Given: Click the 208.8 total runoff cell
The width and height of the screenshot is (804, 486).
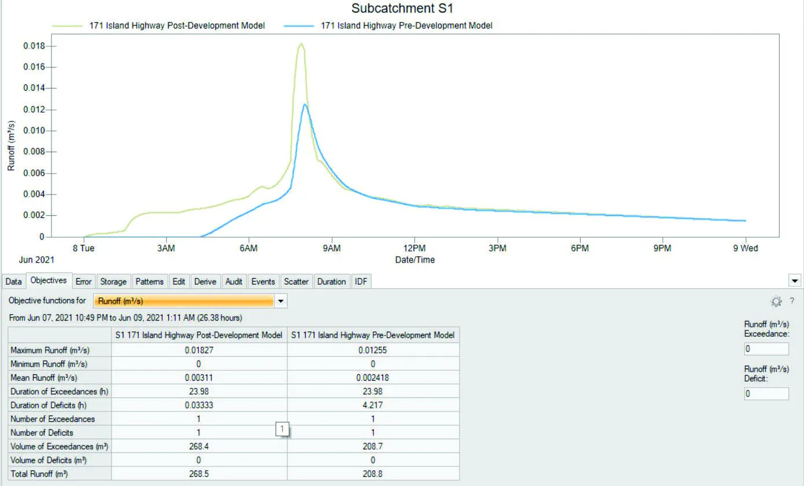Looking at the screenshot, I should tap(373, 474).
